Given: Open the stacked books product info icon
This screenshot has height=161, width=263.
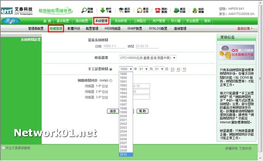Looking at the screenshot, I should (x=121, y=10).
